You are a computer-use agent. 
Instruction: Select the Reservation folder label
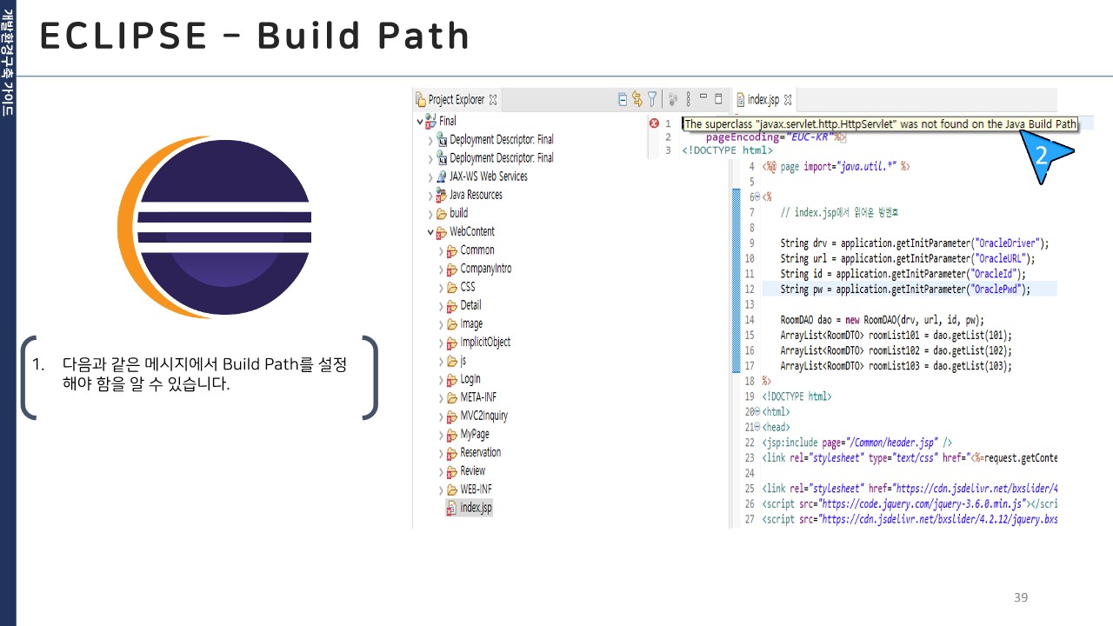tap(481, 452)
